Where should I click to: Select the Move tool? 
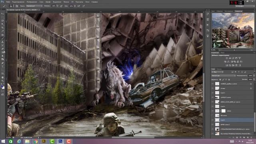[x=2, y=14]
